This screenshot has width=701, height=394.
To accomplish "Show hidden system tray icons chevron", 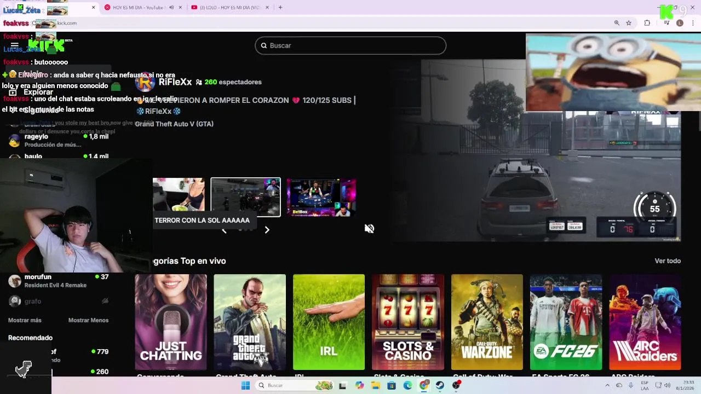I will tap(607, 385).
